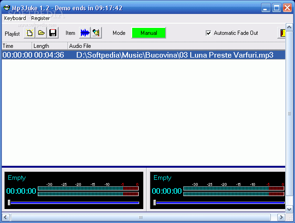295x223 pixels.
Task: Click the partially visible exit icon at toolbar end
Action: point(282,33)
